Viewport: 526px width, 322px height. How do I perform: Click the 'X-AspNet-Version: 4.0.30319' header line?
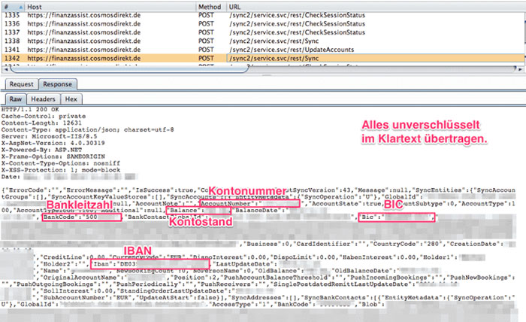pos(53,143)
